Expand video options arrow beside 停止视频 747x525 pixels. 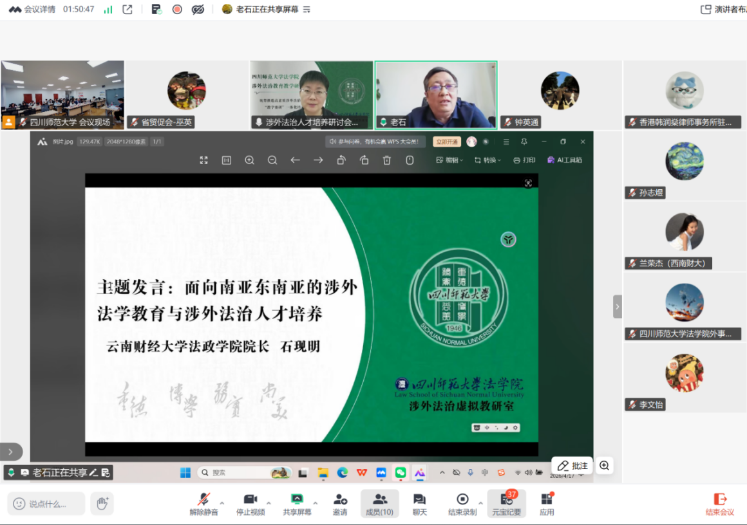pos(269,502)
